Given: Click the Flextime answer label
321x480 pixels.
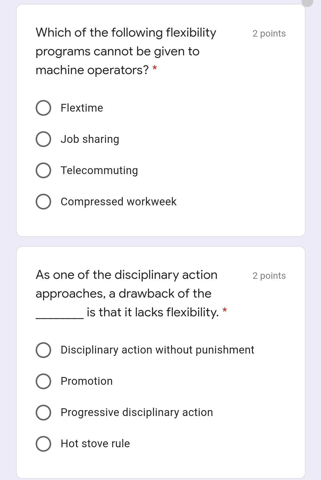Looking at the screenshot, I should click(x=81, y=108).
